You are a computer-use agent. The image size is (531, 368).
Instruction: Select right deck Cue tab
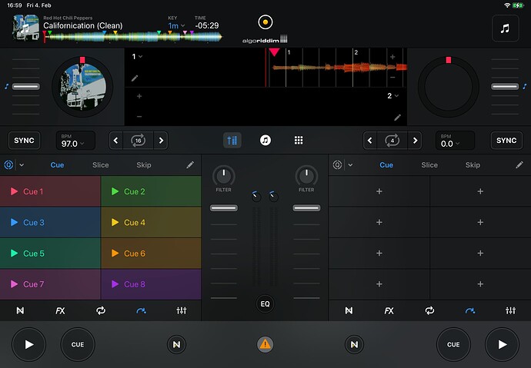[386, 165]
